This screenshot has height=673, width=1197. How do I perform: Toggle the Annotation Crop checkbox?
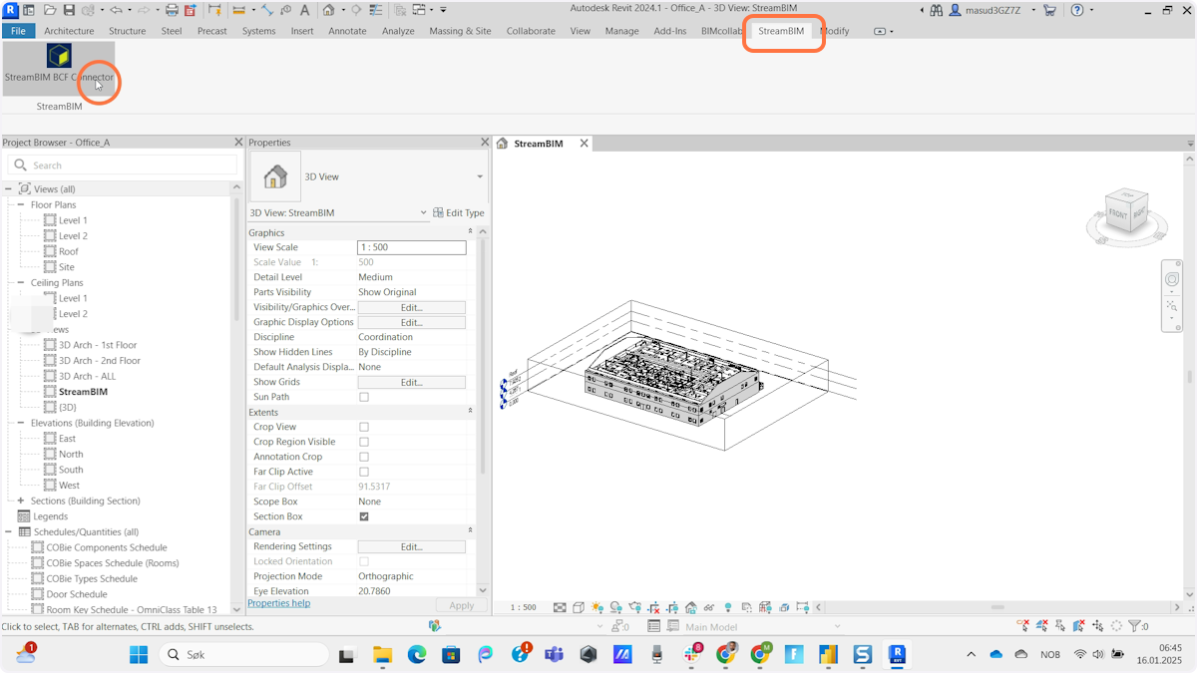pos(364,457)
